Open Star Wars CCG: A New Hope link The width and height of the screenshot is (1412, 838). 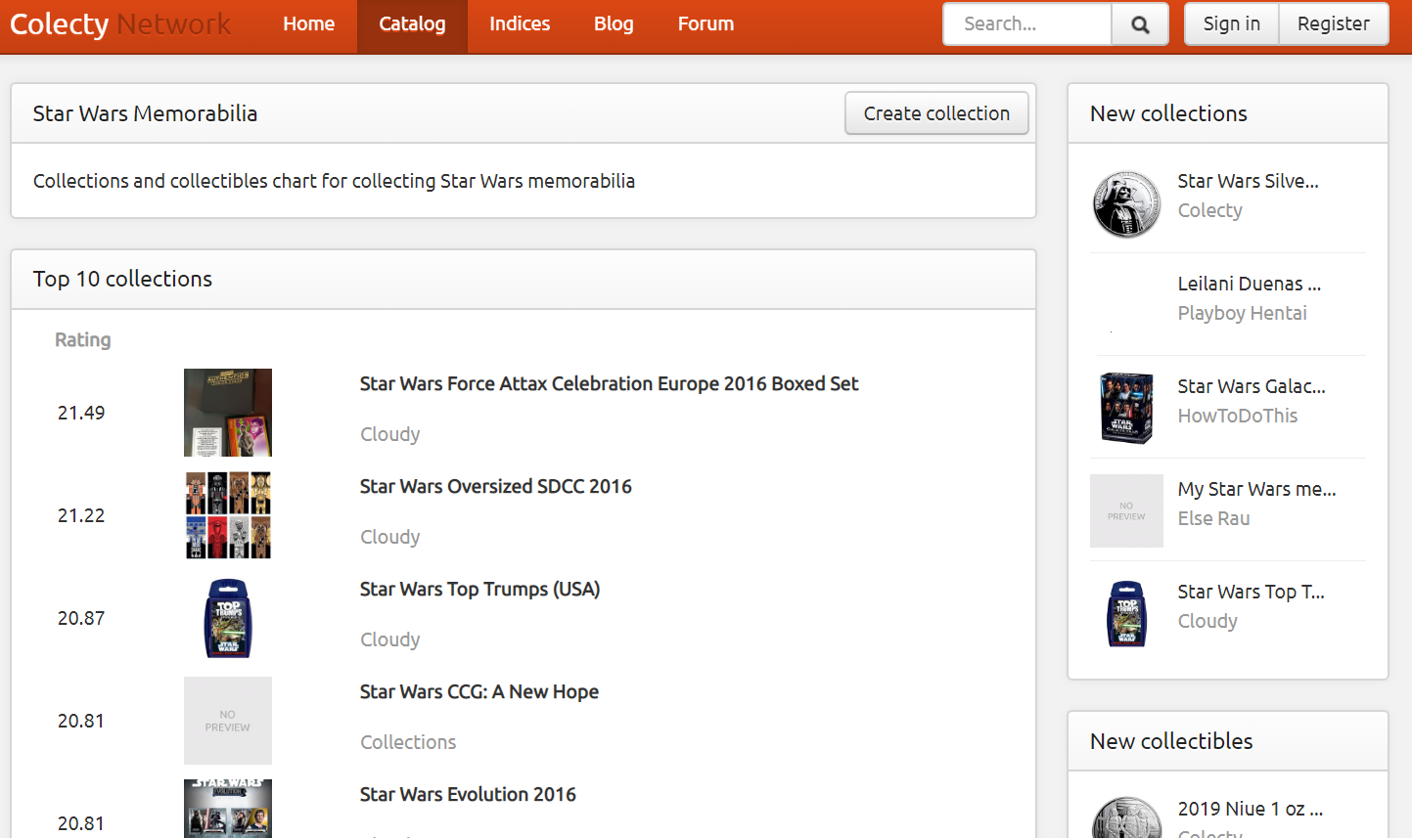point(478,691)
